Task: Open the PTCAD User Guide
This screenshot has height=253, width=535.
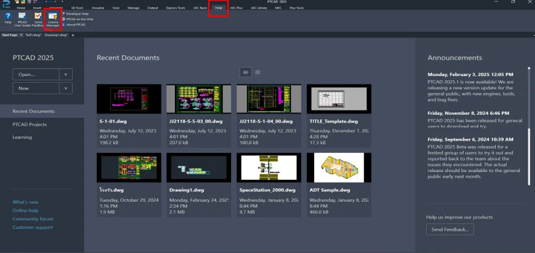Action: click(x=22, y=19)
